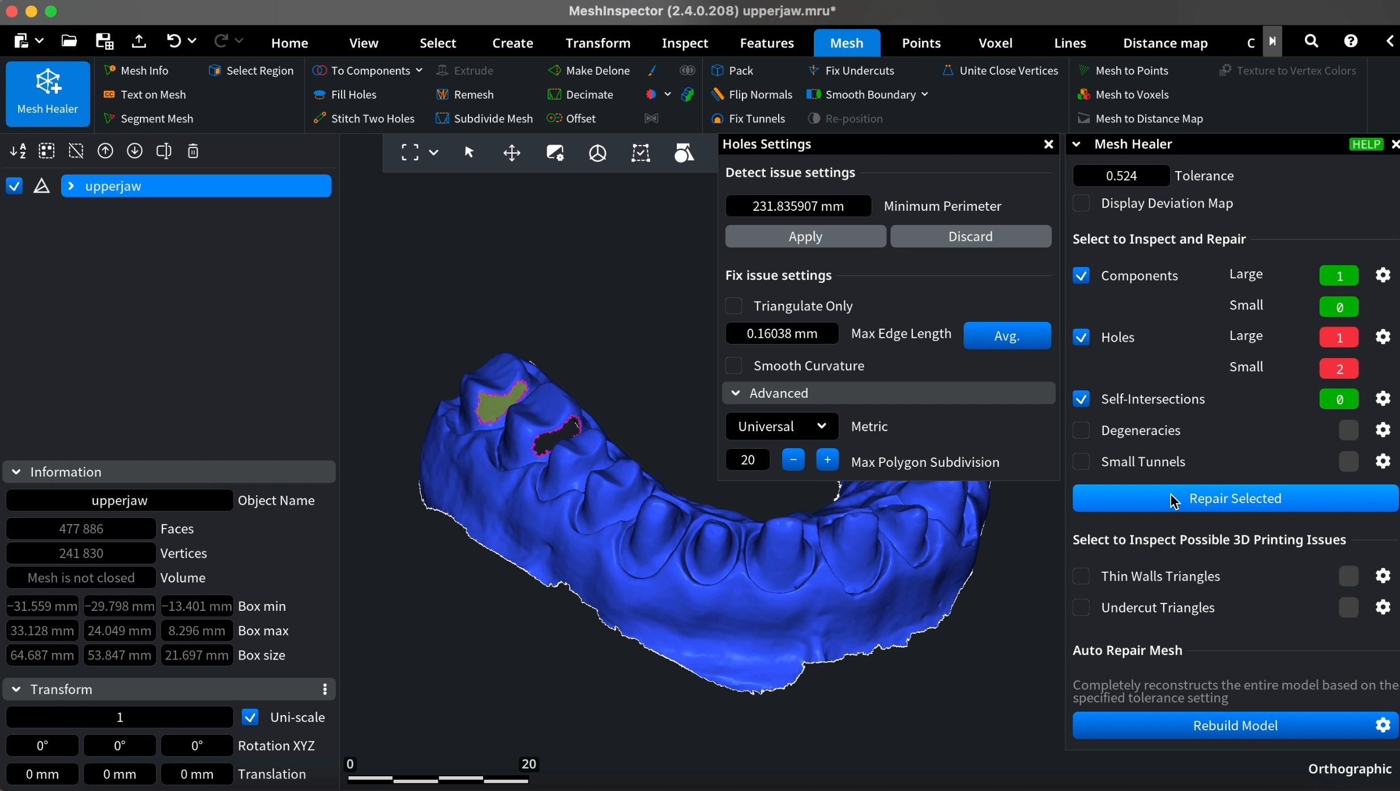1400x791 pixels.
Task: Switch to the Distance map tab
Action: point(1165,43)
